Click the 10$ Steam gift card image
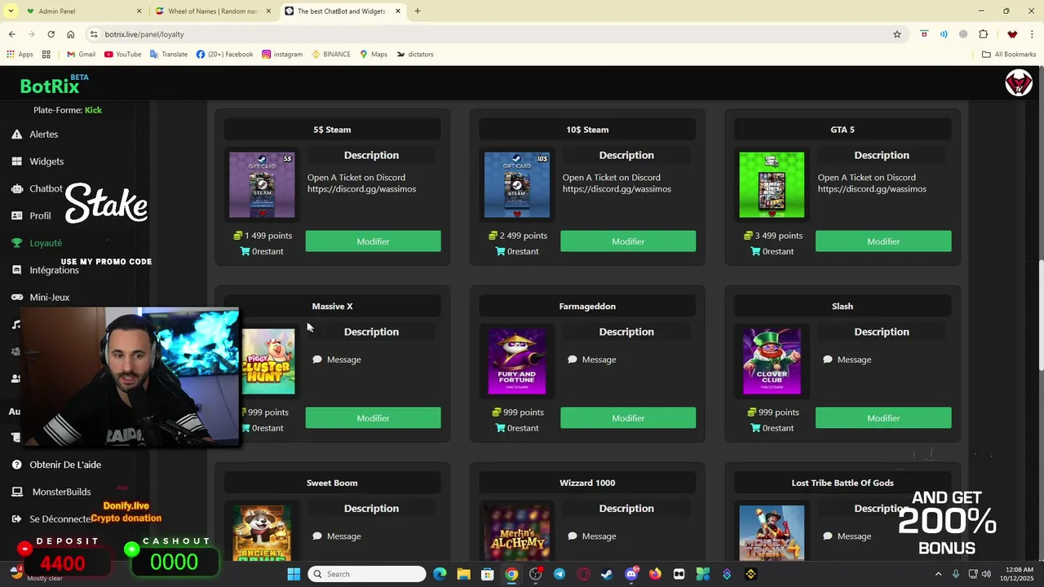The height and width of the screenshot is (587, 1044). (517, 185)
